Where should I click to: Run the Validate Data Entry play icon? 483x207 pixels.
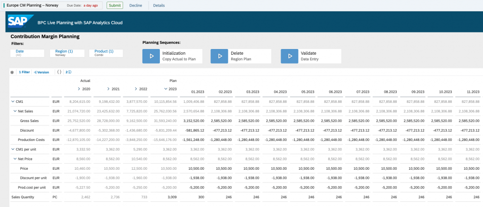[x=290, y=56]
